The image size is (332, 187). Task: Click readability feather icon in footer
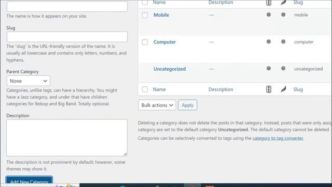tap(283, 89)
